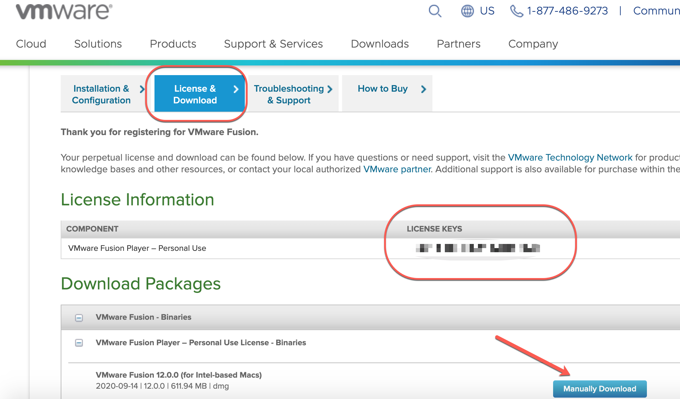Collapse the VMware Fusion - Binaries section
Viewport: 680px width, 399px height.
(79, 318)
